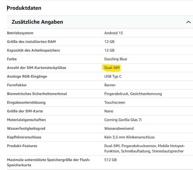Click Anzahl der SIM-Kartensteckplätze label
The image size is (193, 170).
coord(37,68)
